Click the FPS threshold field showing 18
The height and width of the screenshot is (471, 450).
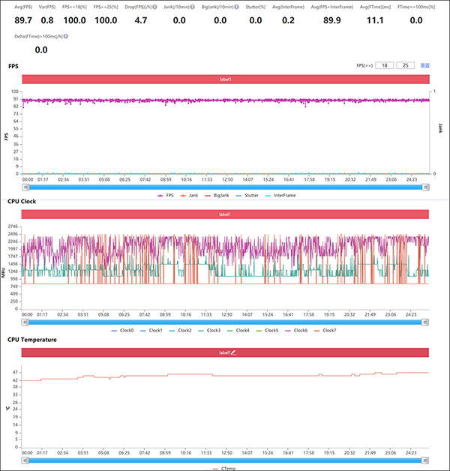[385, 66]
